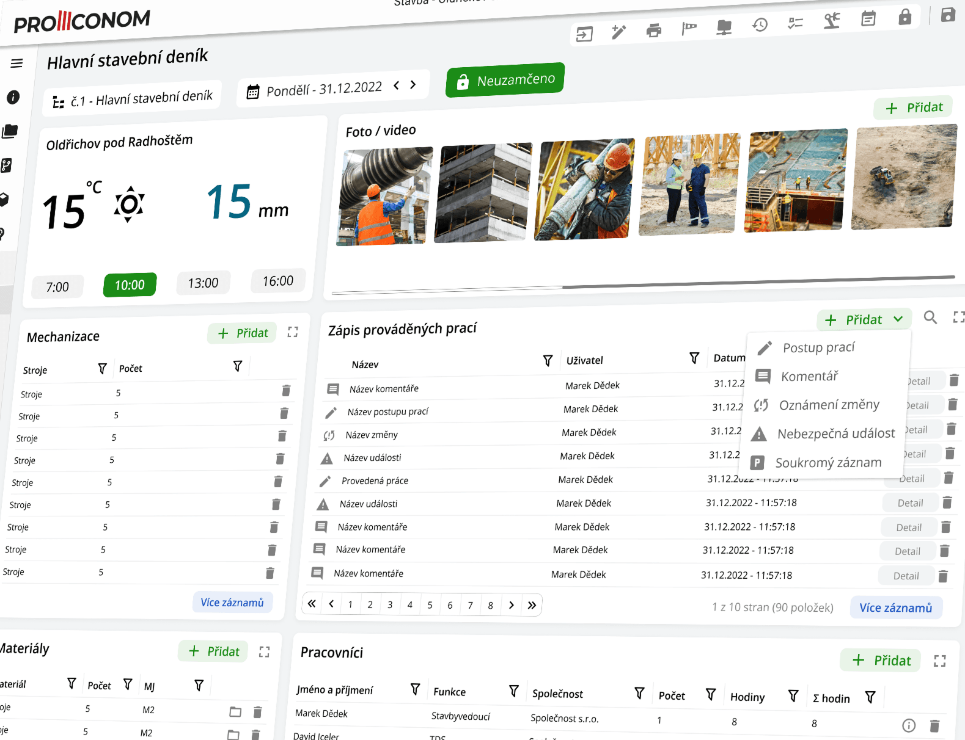The width and height of the screenshot is (965, 740).
Task: Add machine with Mechanizace Přidat button
Action: pyautogui.click(x=243, y=333)
